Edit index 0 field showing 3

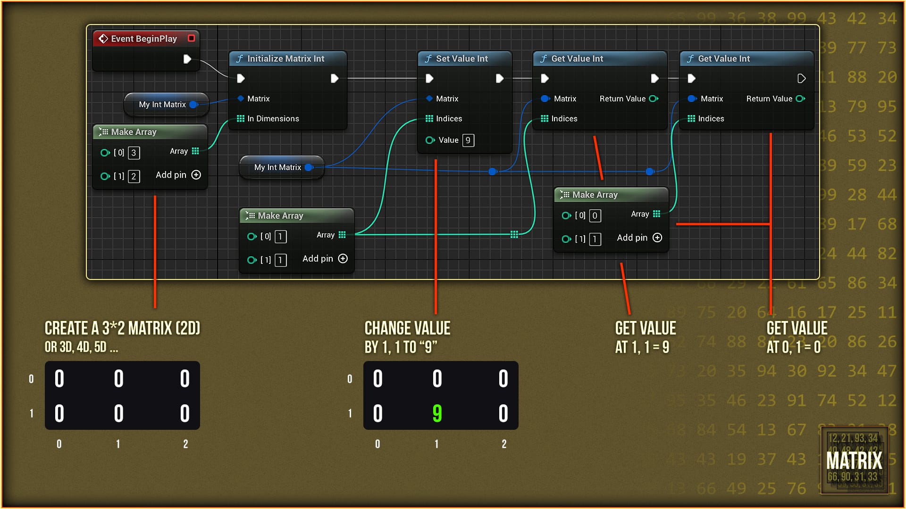134,153
